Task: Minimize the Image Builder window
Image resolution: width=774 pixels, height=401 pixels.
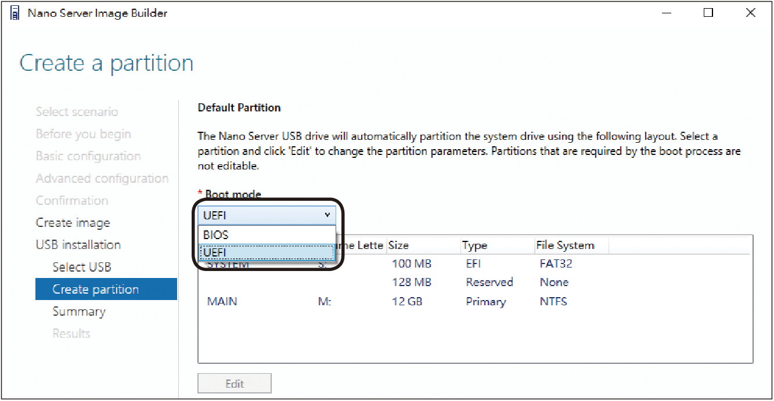Action: point(666,13)
